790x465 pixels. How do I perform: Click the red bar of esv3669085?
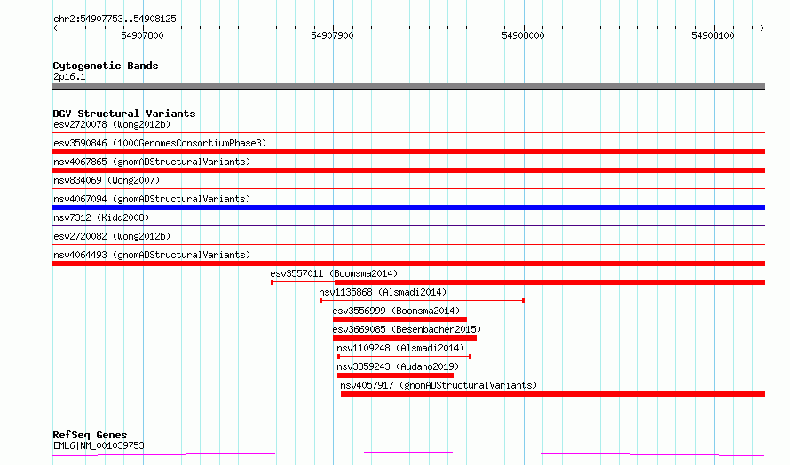point(405,338)
